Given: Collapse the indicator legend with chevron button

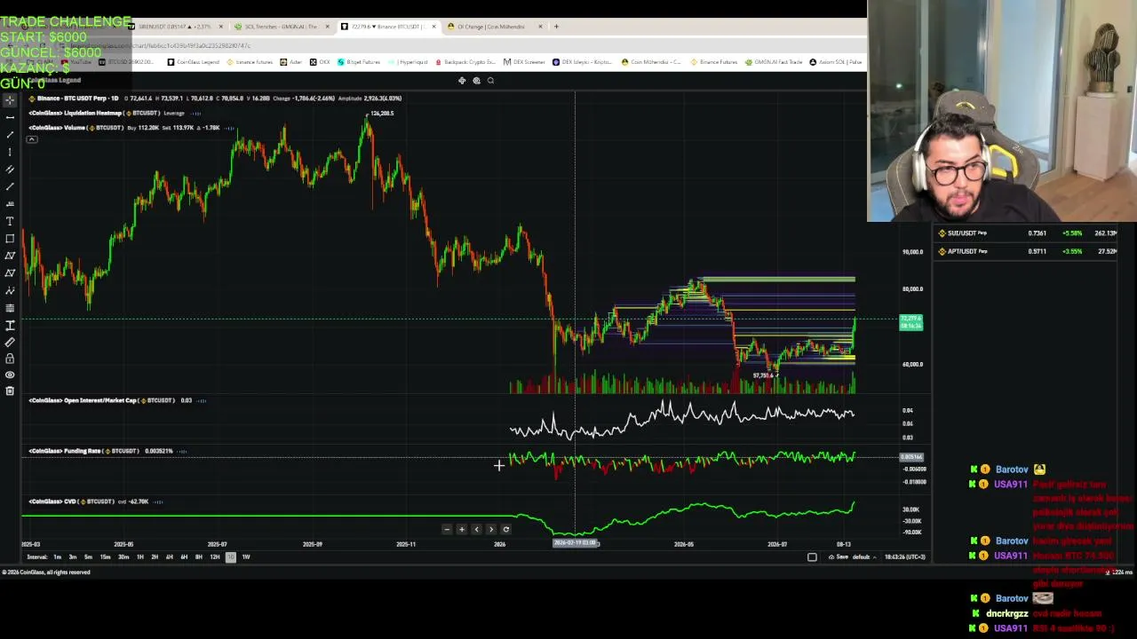Looking at the screenshot, I should [x=32, y=139].
